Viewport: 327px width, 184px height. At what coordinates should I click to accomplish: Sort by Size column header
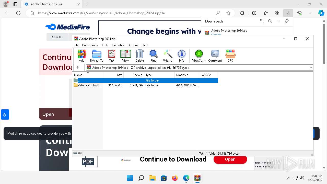click(x=113, y=75)
